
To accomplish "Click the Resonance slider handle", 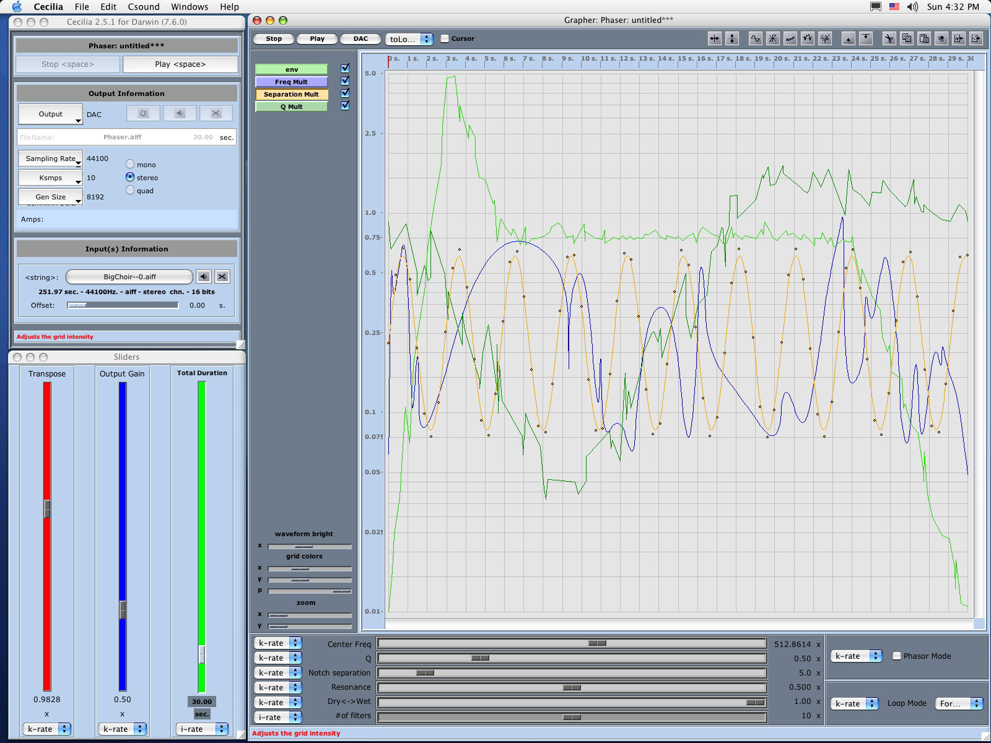I will coord(572,688).
